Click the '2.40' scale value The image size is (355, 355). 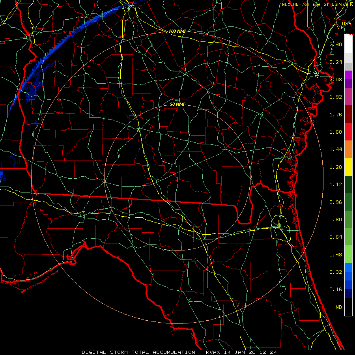click(336, 44)
